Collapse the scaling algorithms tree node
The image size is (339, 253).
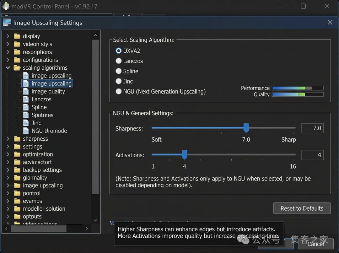[8, 68]
